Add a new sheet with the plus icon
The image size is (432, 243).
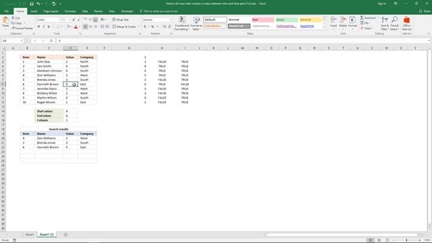pos(65,235)
